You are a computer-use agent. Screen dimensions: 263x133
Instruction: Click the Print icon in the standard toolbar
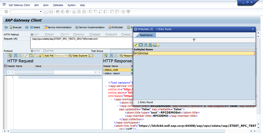[x=74, y=12]
